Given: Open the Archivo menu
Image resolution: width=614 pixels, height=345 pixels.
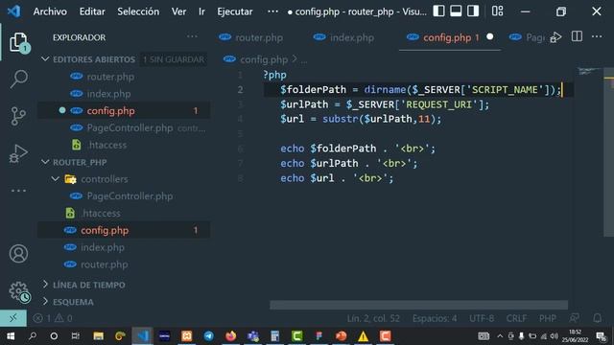Looking at the screenshot, I should pyautogui.click(x=50, y=11).
